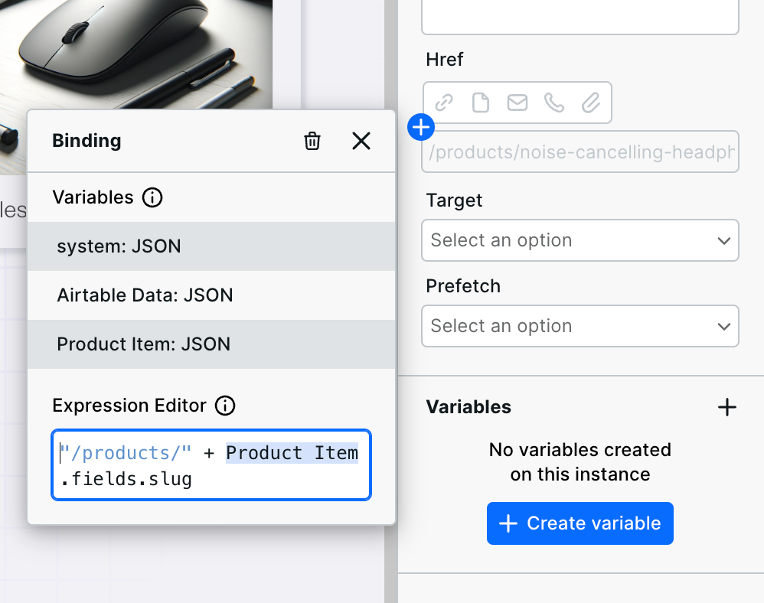The height and width of the screenshot is (603, 764).
Task: Choose the phone icon in Href options
Action: tap(554, 103)
